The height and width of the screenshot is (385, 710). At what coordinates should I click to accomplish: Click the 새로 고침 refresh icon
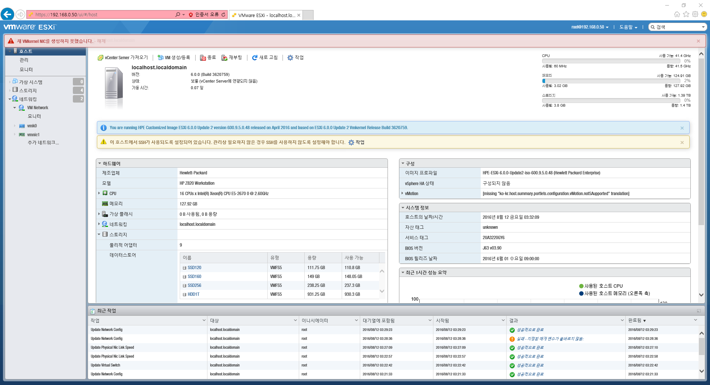[x=255, y=58]
